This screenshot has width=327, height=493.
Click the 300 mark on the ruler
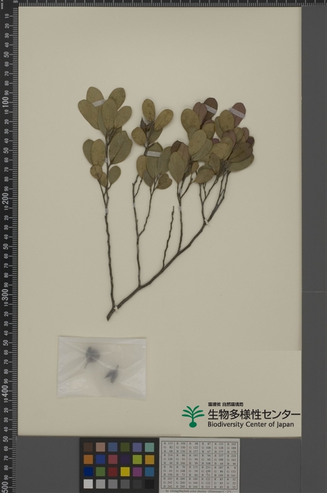coord(6,293)
